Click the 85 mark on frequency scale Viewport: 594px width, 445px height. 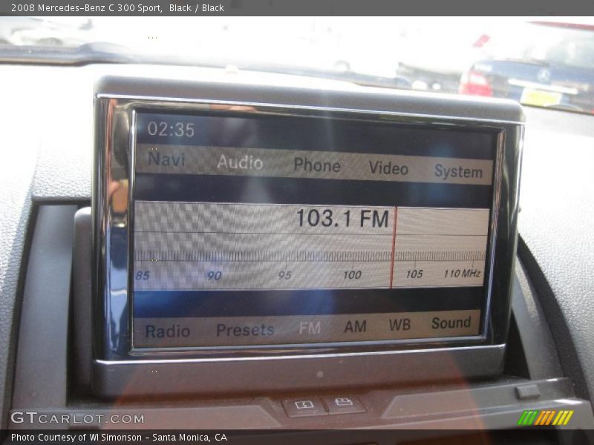[x=143, y=275]
